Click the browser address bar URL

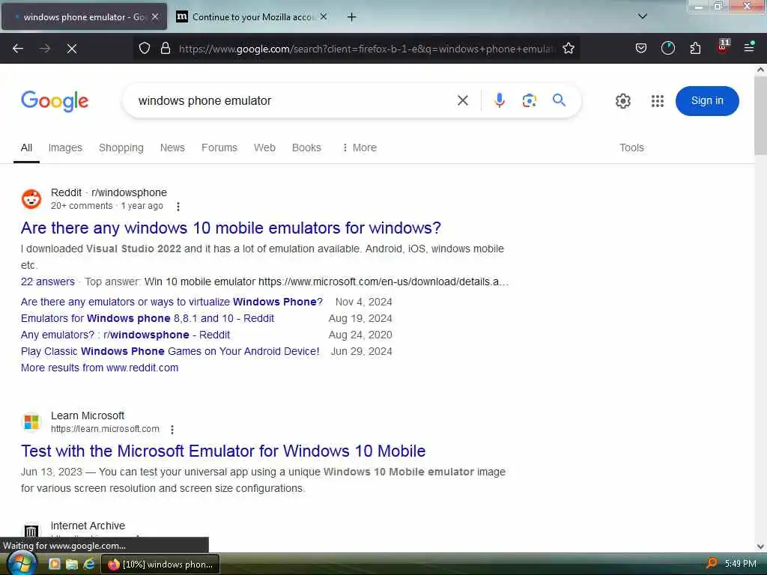367,49
